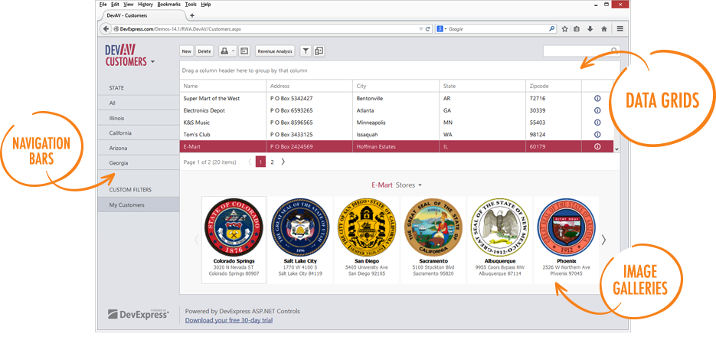Open info icon for E-Mart row
The height and width of the screenshot is (363, 716).
tap(597, 146)
